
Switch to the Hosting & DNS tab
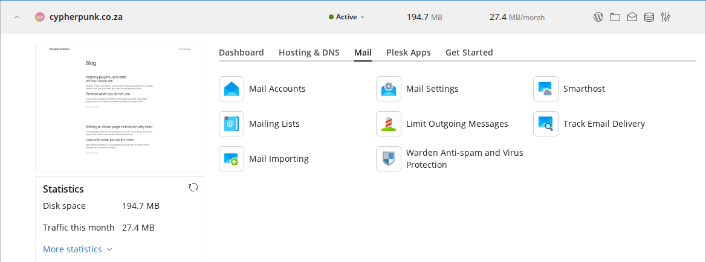click(309, 53)
